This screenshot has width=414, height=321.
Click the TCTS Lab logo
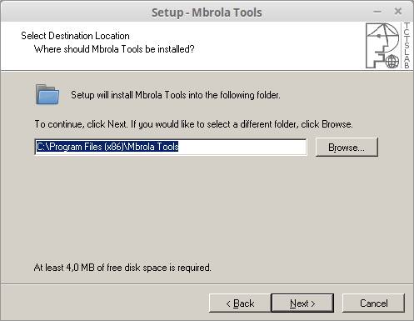tap(387, 46)
